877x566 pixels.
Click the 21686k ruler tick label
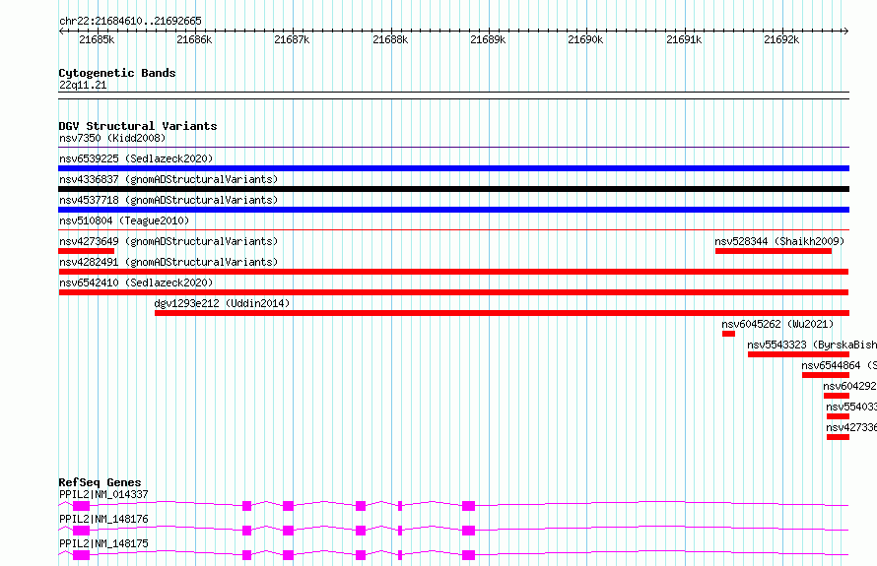point(194,39)
